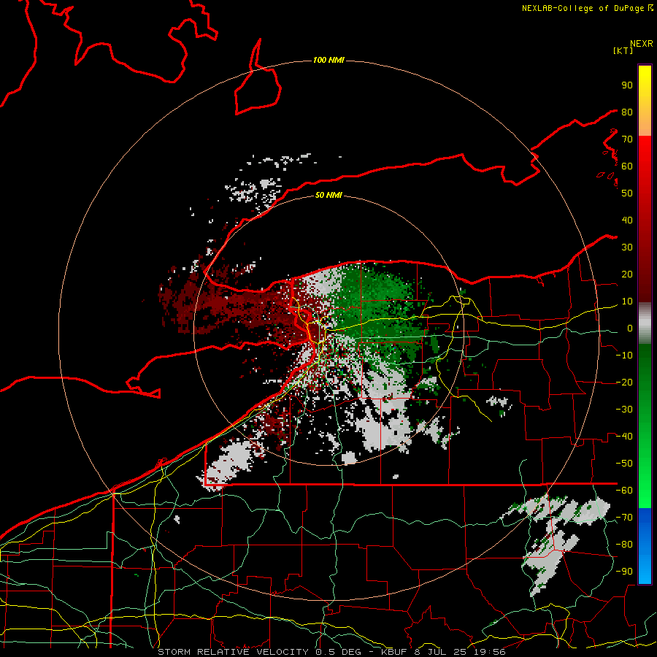The height and width of the screenshot is (657, 657).
Task: Select the 20 kt value on the velocity scale
Action: point(627,274)
